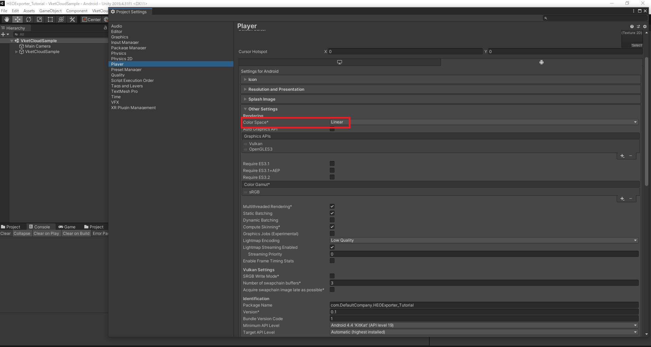Expand the Resolution and Presentation section

276,89
